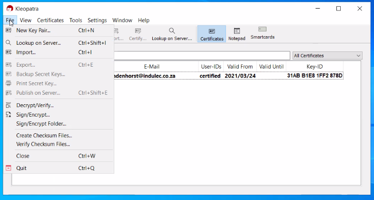Click the red Quit icon in menu
374x200 pixels.
click(x=9, y=168)
